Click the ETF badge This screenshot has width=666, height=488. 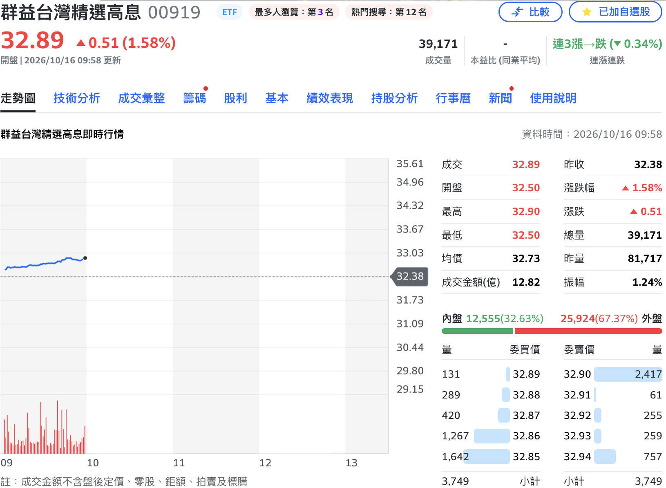pos(229,12)
